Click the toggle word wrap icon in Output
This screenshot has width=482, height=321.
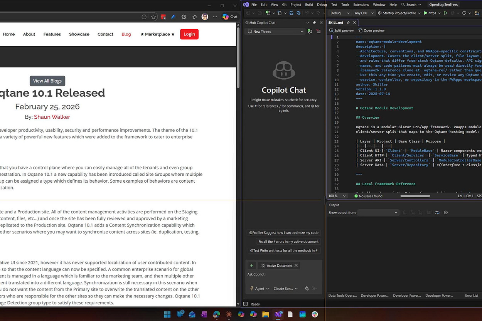437,213
